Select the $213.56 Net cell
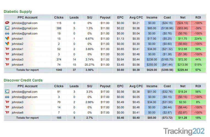 pos(182,65)
